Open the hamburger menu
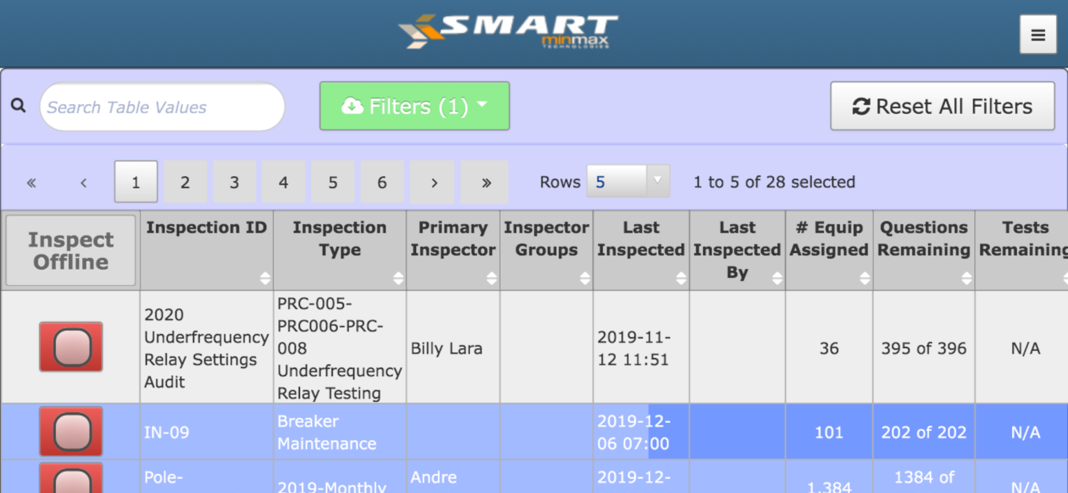 click(1038, 35)
